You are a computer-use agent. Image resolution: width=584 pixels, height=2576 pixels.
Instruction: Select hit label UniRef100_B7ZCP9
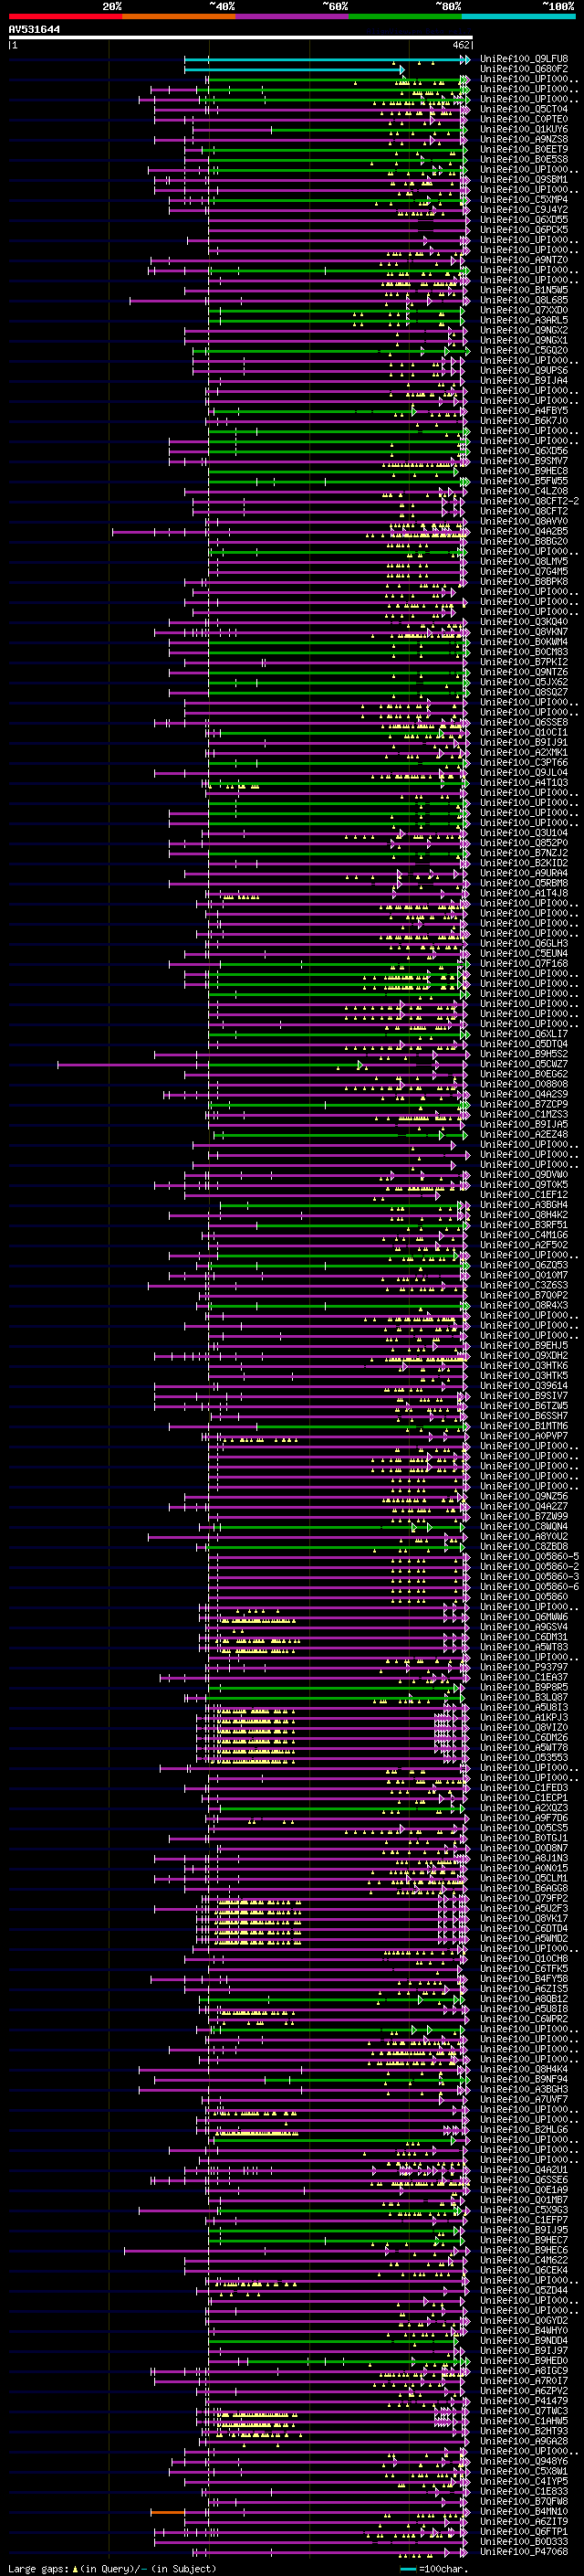click(524, 1104)
